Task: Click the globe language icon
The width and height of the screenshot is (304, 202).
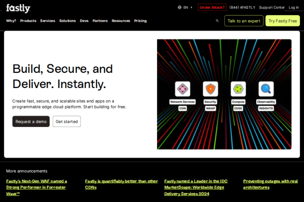Action: [180, 7]
